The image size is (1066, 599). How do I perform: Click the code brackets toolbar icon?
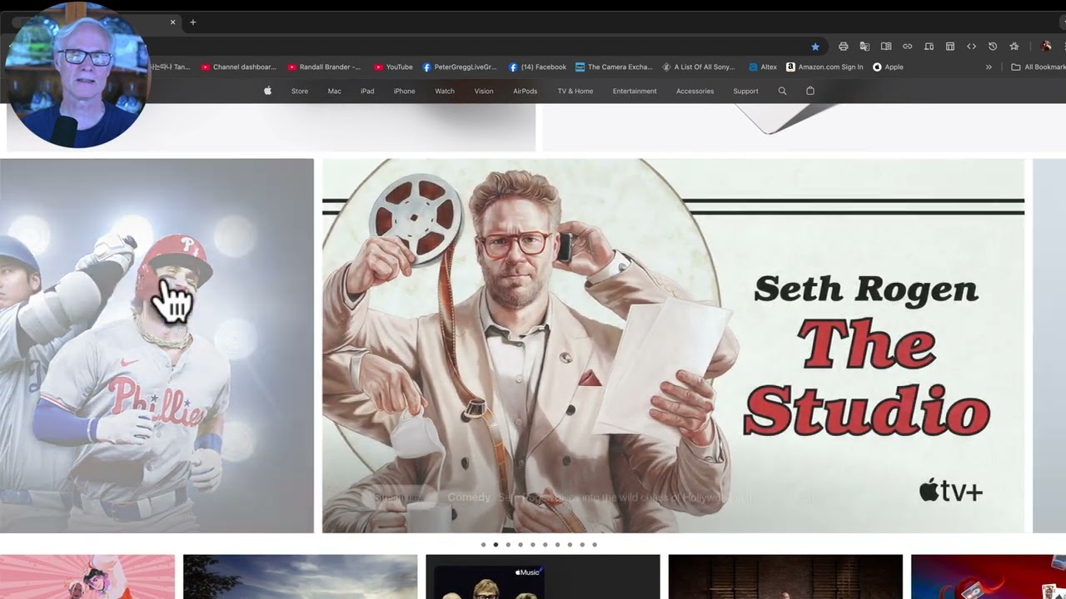tap(971, 47)
